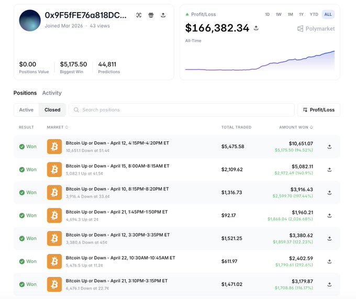This screenshot has width=356, height=299.
Task: Click Bitcoin icon for April 10, 8:15PM market
Action: 54,192
